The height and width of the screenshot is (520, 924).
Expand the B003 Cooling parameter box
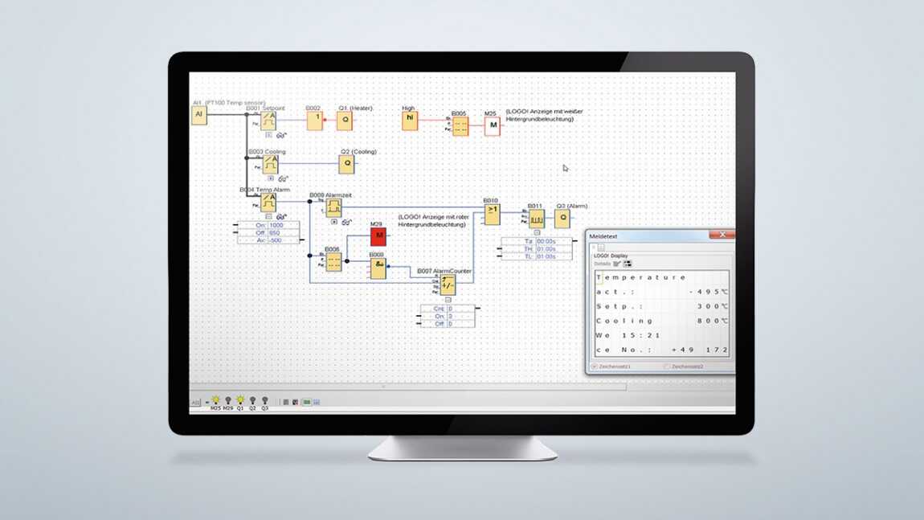[271, 178]
